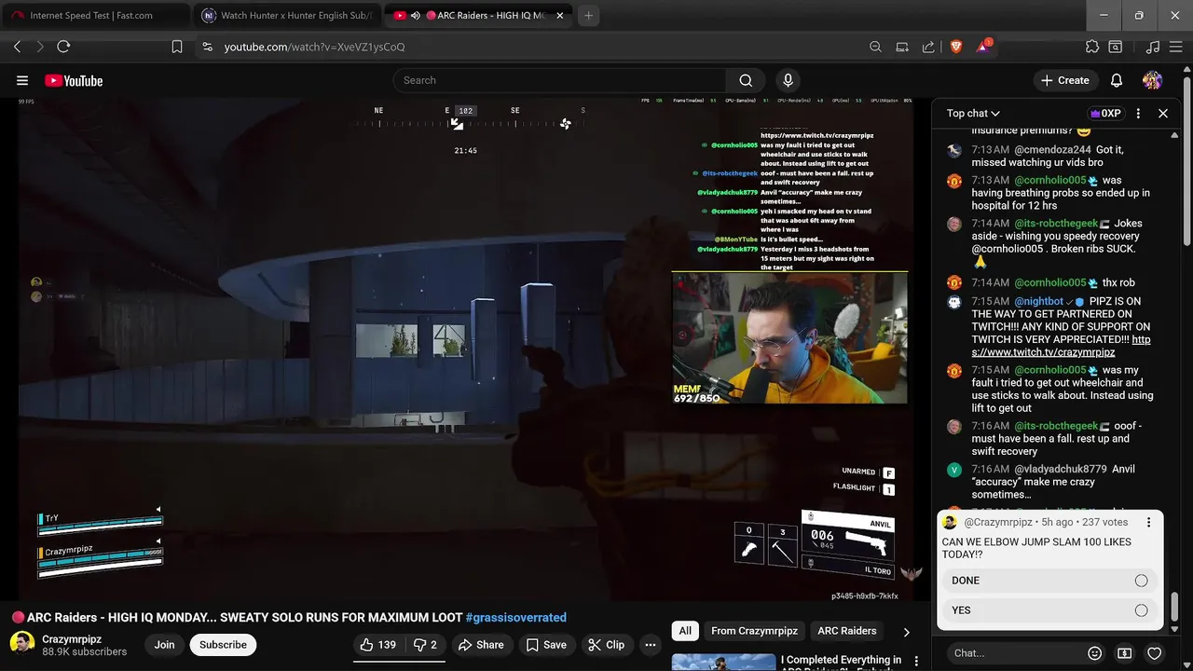Go to YouTube home via logo
Screen dimensions: 1193x671
tap(74, 81)
